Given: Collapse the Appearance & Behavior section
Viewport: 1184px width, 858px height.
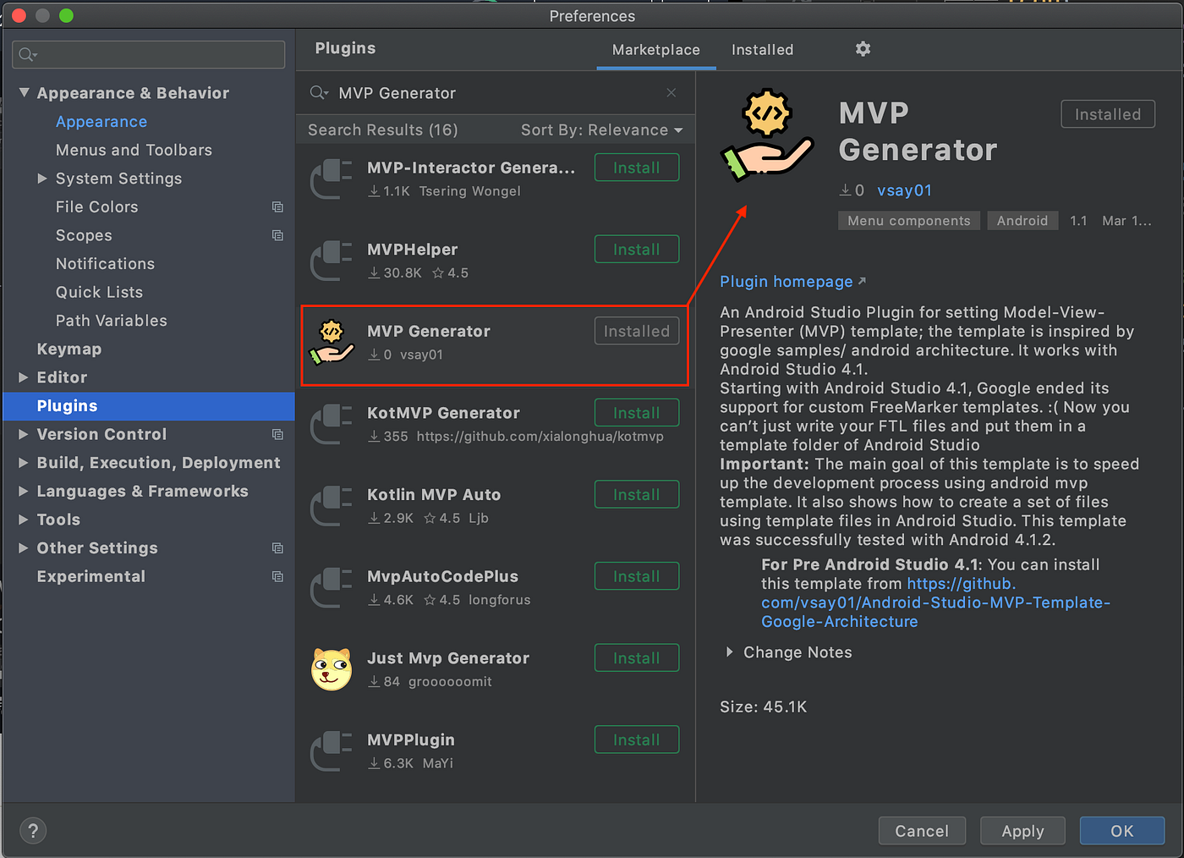Looking at the screenshot, I should click(x=25, y=93).
